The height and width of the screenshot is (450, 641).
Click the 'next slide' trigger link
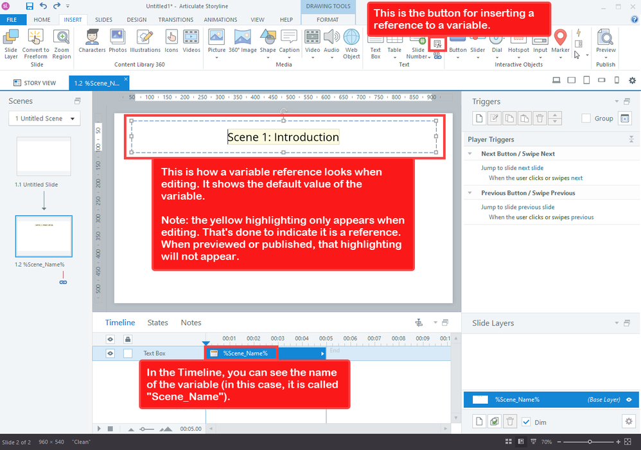[531, 168]
